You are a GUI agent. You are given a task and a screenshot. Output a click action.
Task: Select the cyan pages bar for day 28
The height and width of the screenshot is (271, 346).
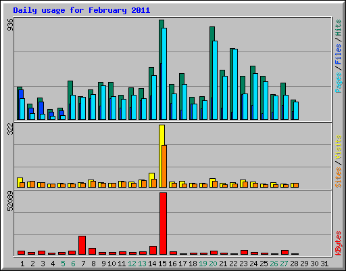click(296, 110)
